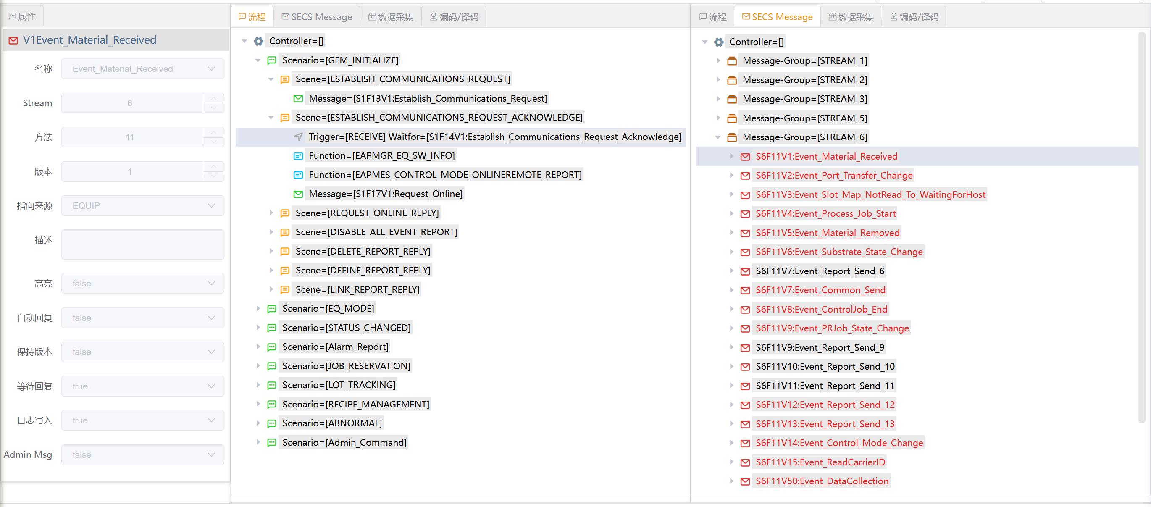Open the 名称 Event_Material_Received dropdown

coord(142,69)
